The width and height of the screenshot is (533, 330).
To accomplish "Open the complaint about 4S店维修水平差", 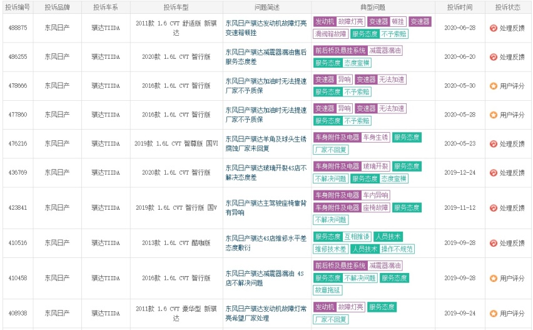I will (266, 243).
